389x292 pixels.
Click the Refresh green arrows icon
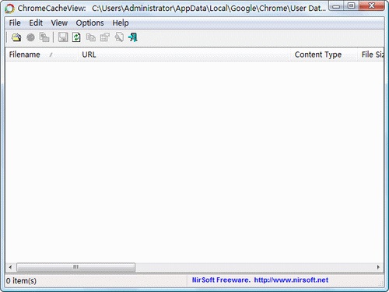click(76, 37)
